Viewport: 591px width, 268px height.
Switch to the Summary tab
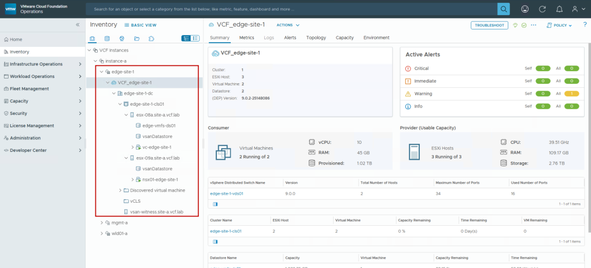220,38
